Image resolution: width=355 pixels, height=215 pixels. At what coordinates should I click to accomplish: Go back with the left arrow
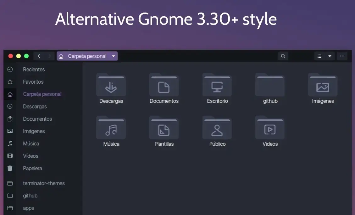(39, 56)
